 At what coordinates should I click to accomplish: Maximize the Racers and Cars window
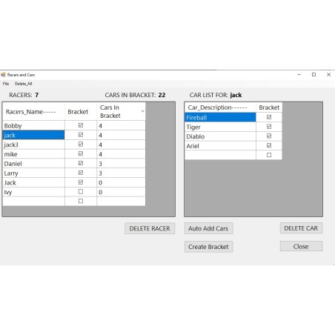314,74
